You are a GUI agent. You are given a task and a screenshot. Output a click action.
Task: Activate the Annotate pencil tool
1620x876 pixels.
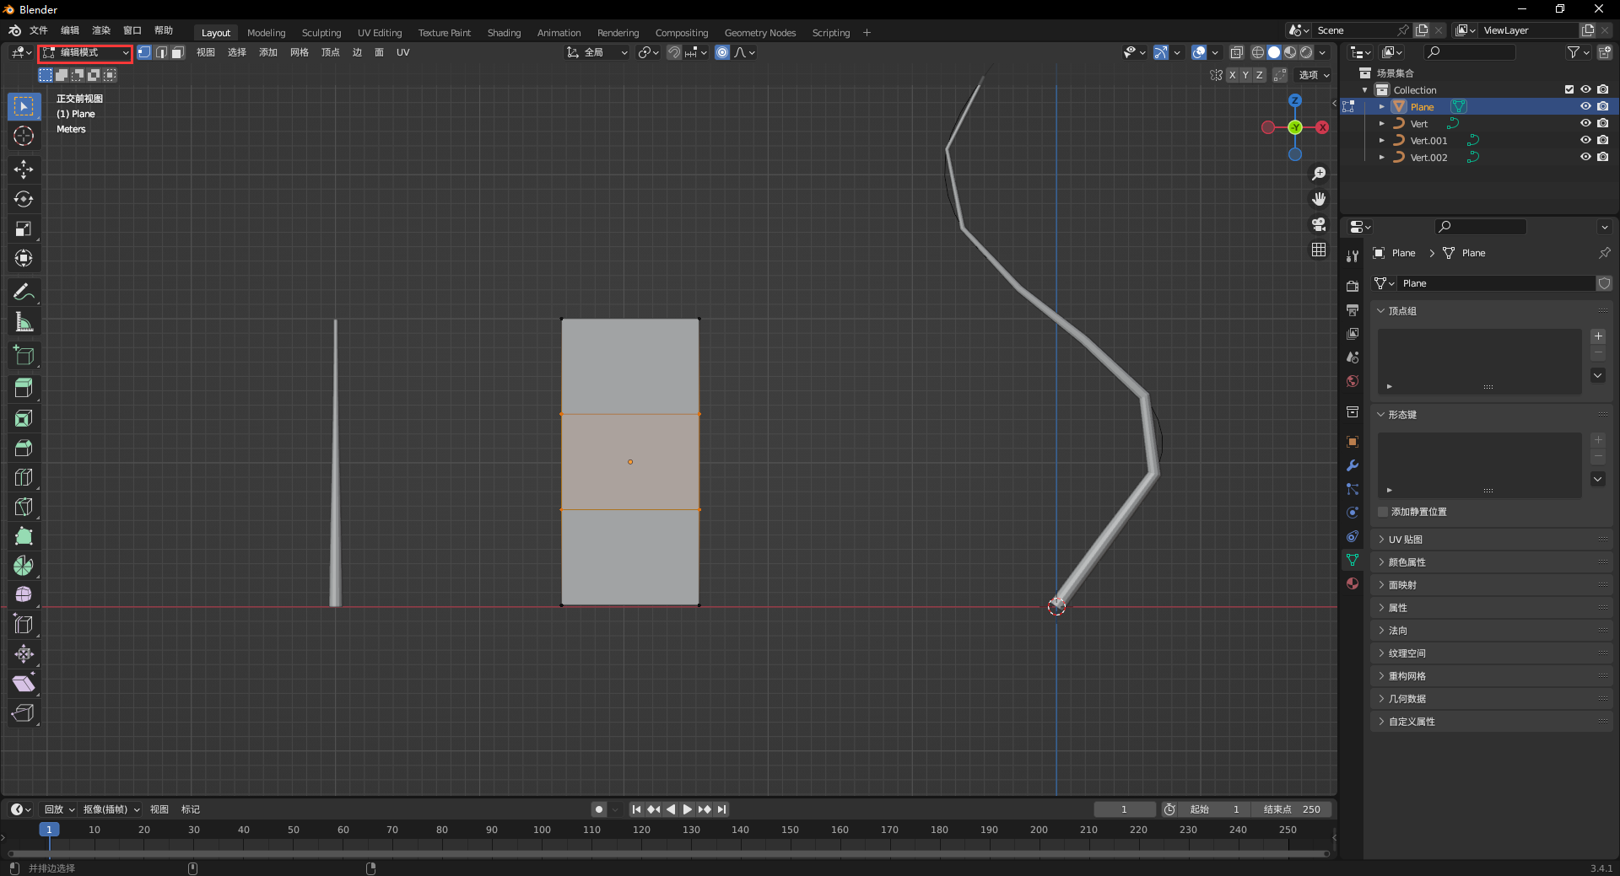(x=24, y=293)
